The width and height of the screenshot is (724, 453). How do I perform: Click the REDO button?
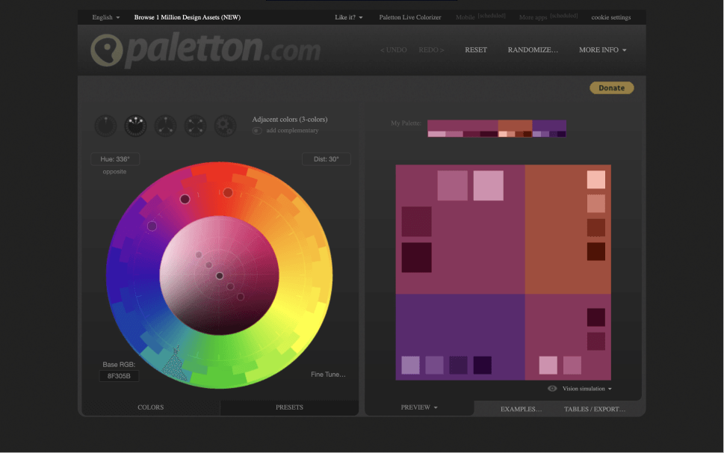(431, 50)
